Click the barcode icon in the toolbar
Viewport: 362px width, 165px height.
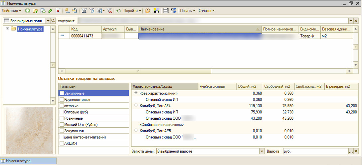click(x=157, y=11)
